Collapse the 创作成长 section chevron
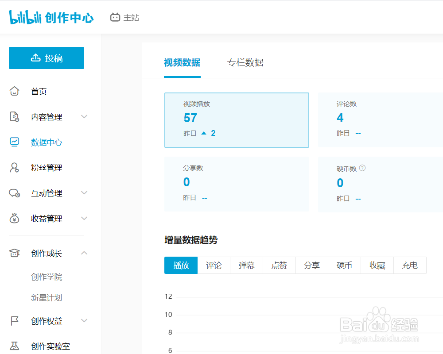This screenshot has height=354, width=443. 84,253
